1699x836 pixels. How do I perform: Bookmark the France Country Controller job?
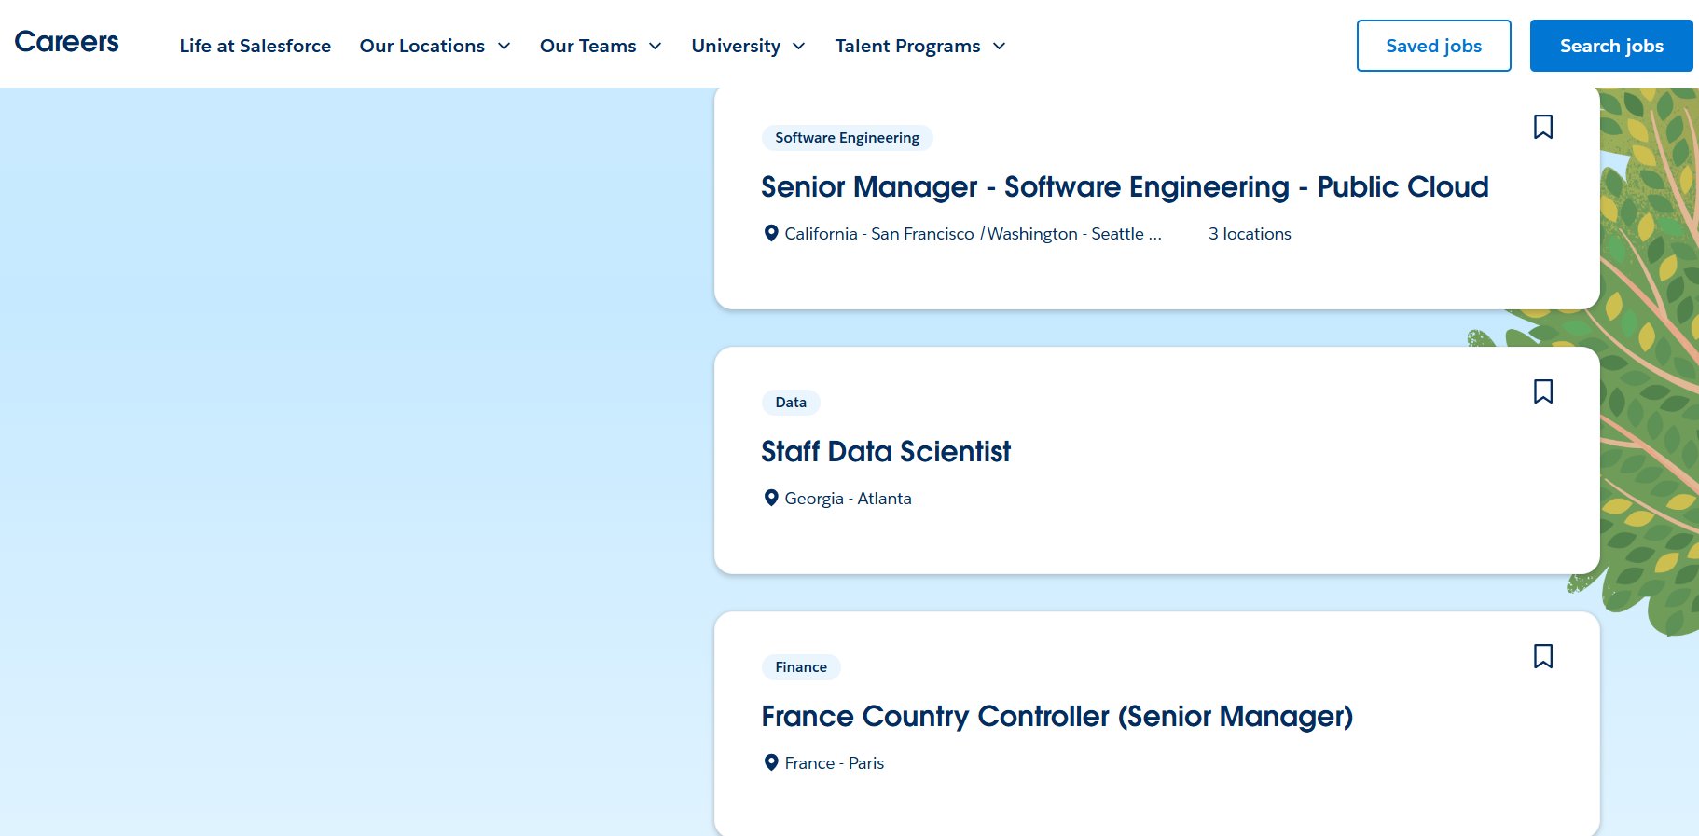tap(1542, 656)
